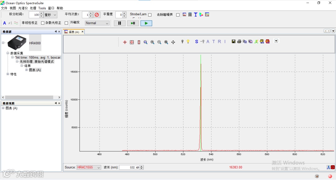This screenshot has width=336, height=180.
Task: Increase the 平均次数 value with up arrow
Action: pyautogui.click(x=91, y=13)
